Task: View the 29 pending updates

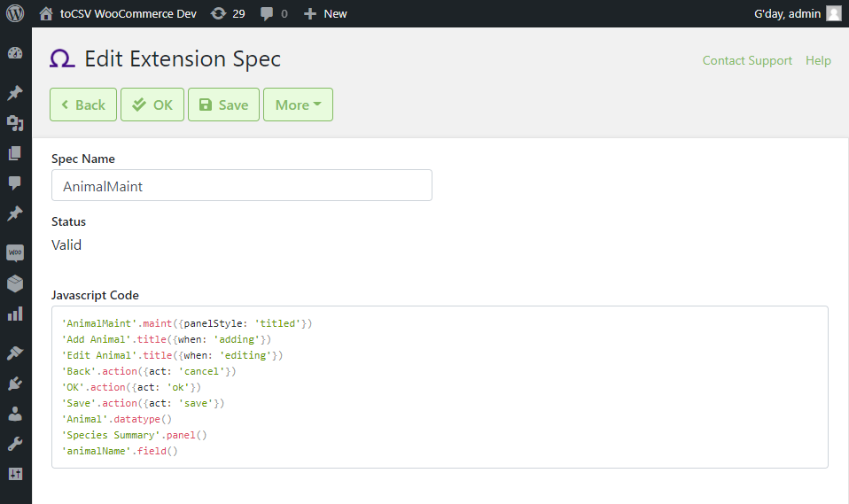Action: click(228, 13)
